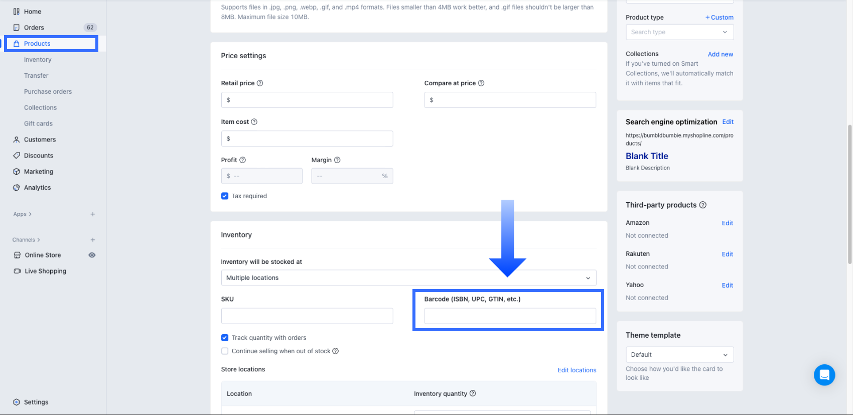853x415 pixels.
Task: Click the Item cost help icon
Action: pyautogui.click(x=254, y=122)
